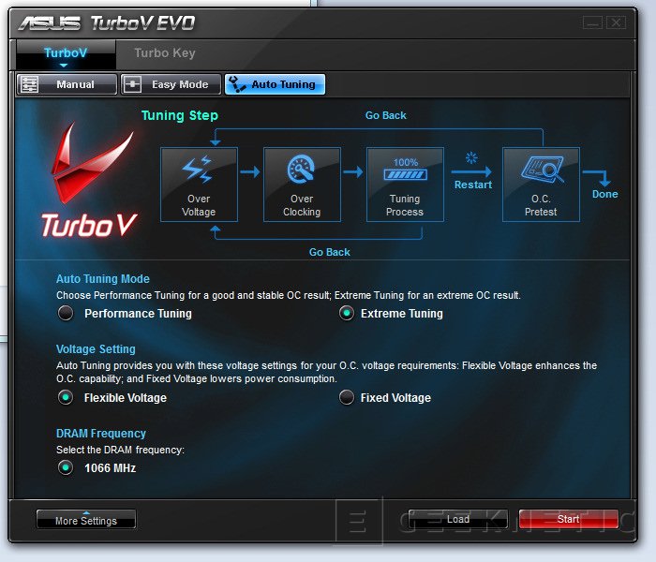Click the Tuning Step heading

pyautogui.click(x=180, y=115)
